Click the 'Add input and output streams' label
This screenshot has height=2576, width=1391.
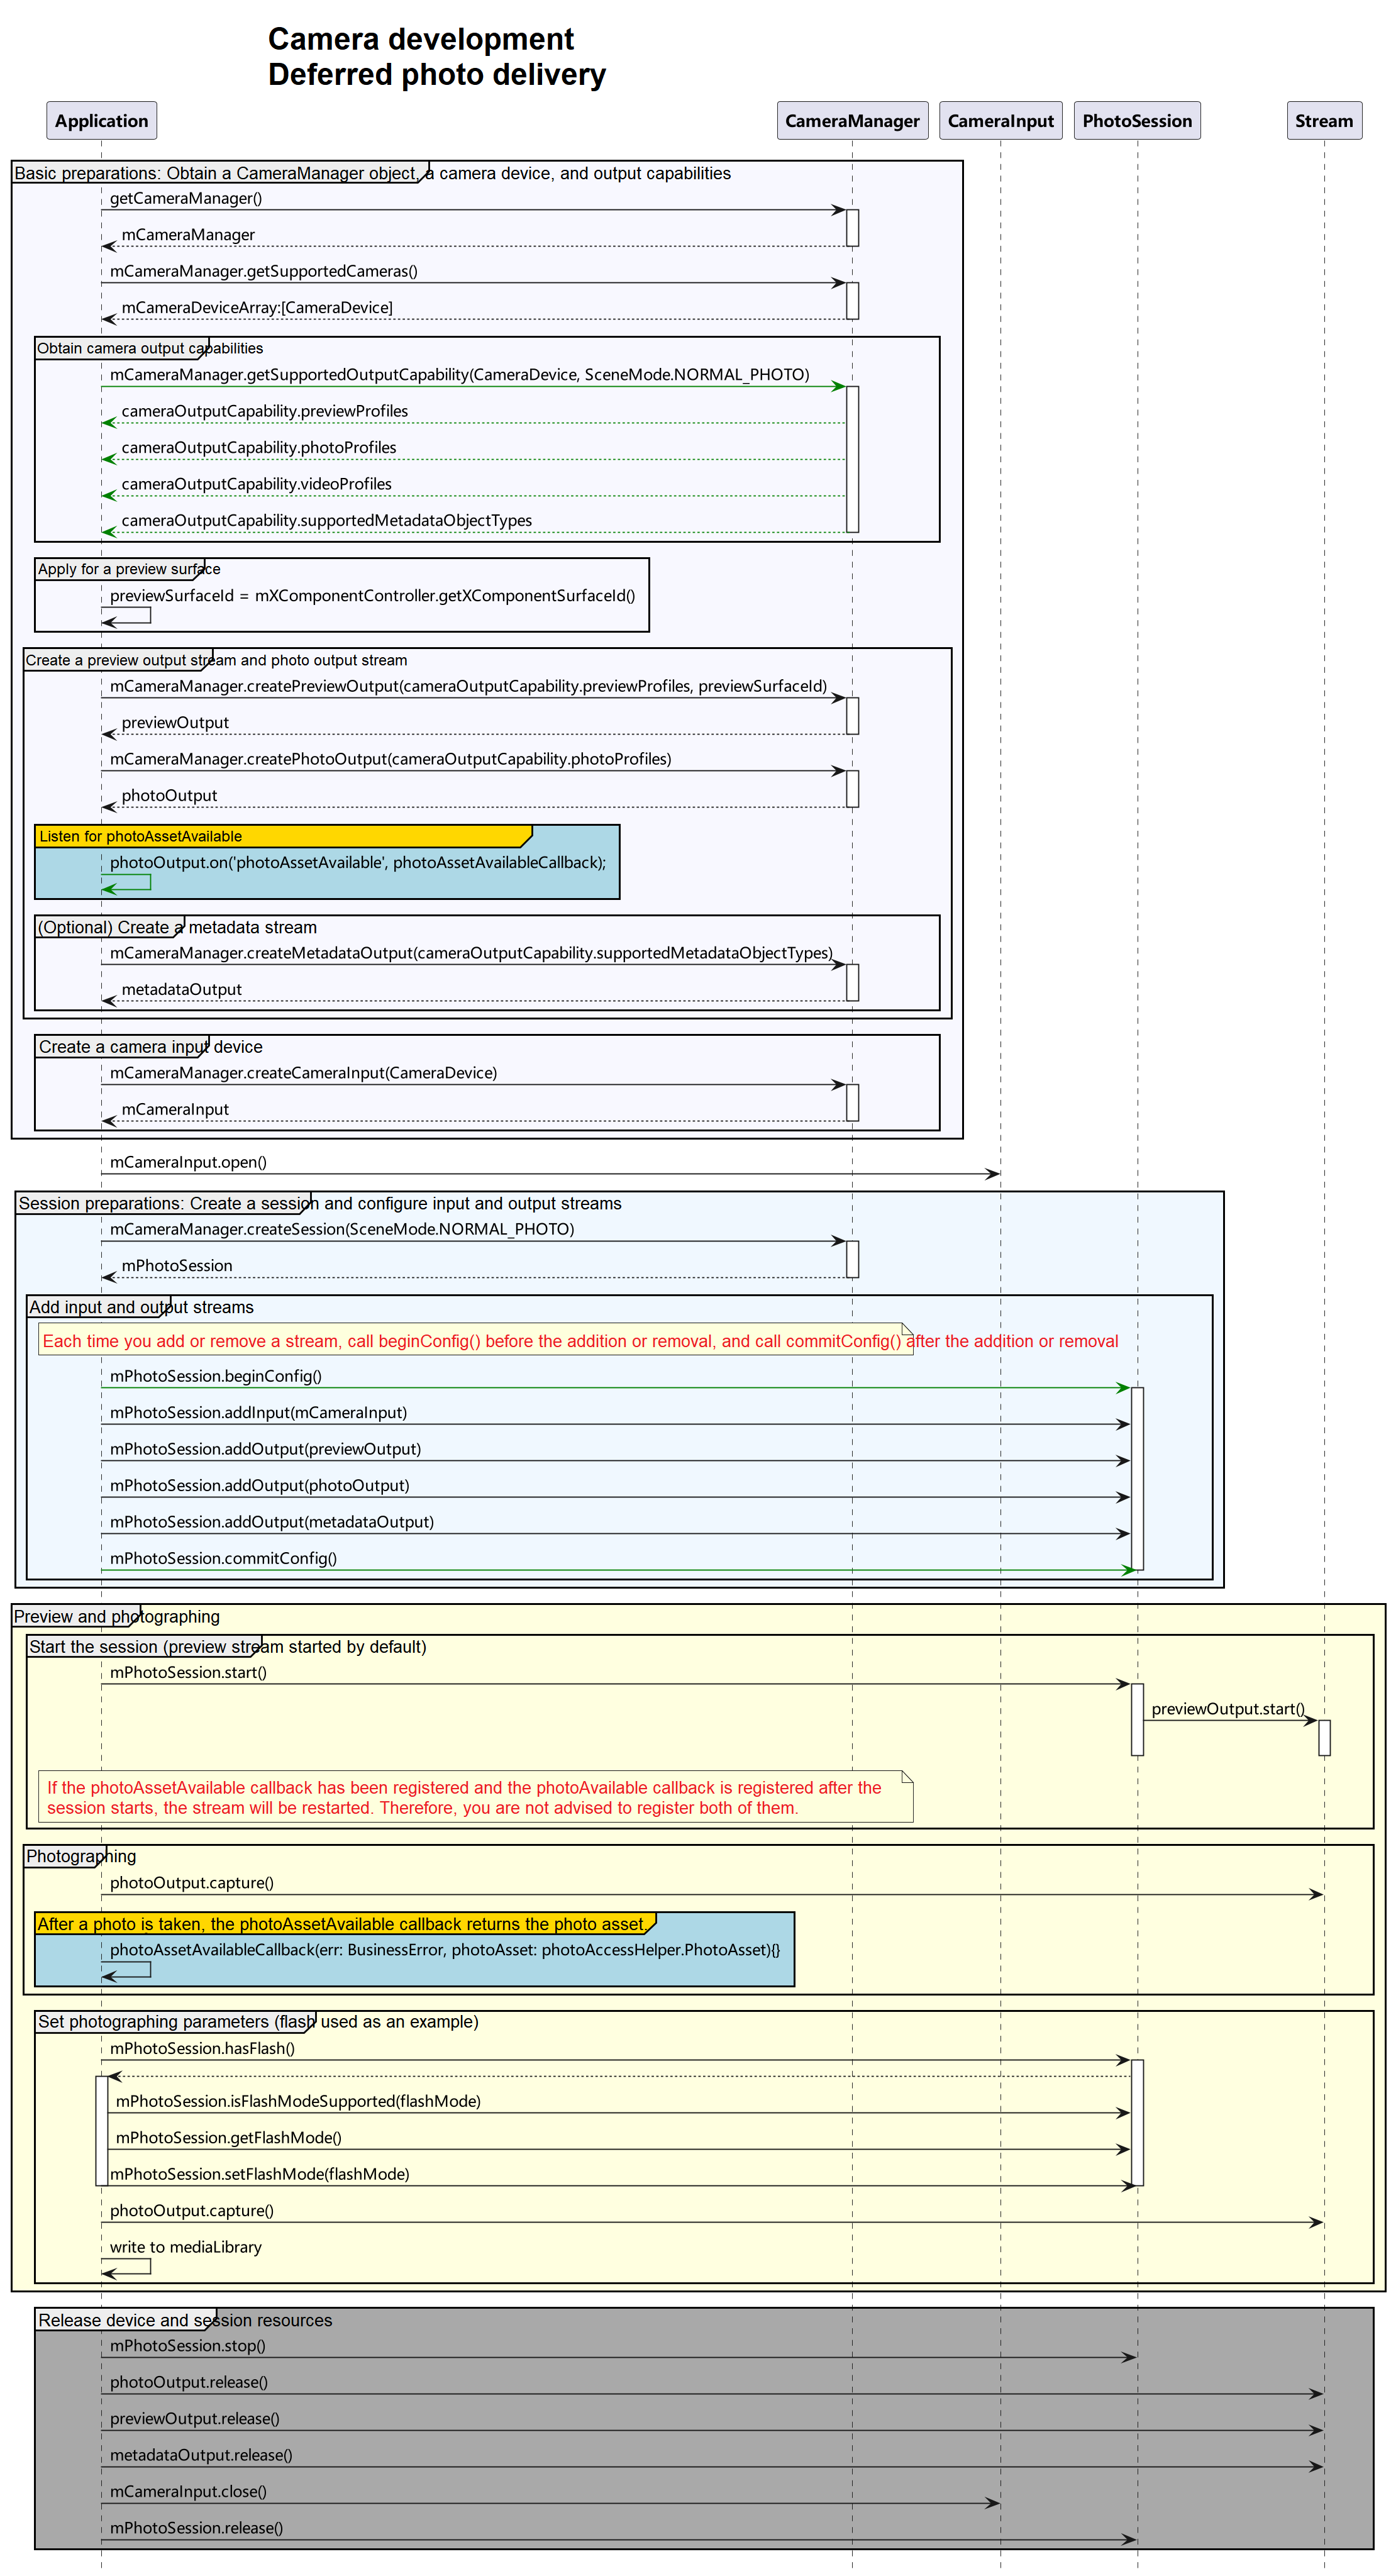click(x=141, y=1307)
